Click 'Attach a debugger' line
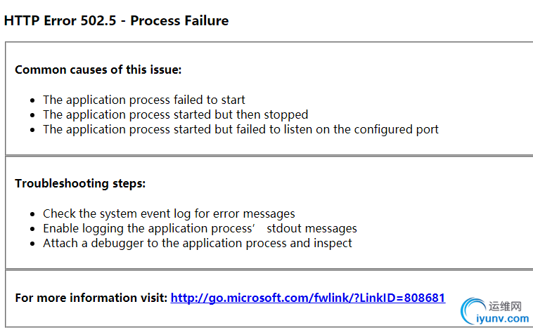 pyautogui.click(x=197, y=243)
